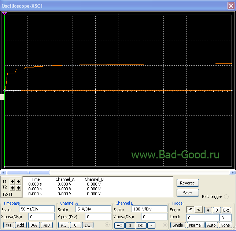Select AC coupling for Channel A
The image size is (236, 231).
click(64, 225)
